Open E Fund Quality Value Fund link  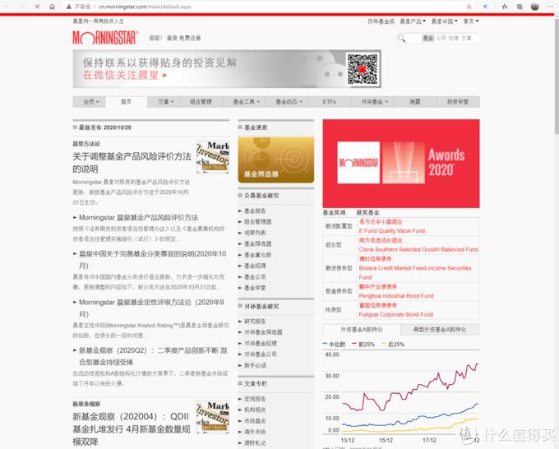click(x=392, y=231)
